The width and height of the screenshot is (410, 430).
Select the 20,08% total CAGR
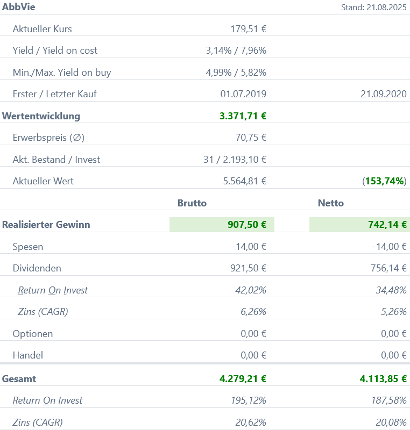(391, 422)
